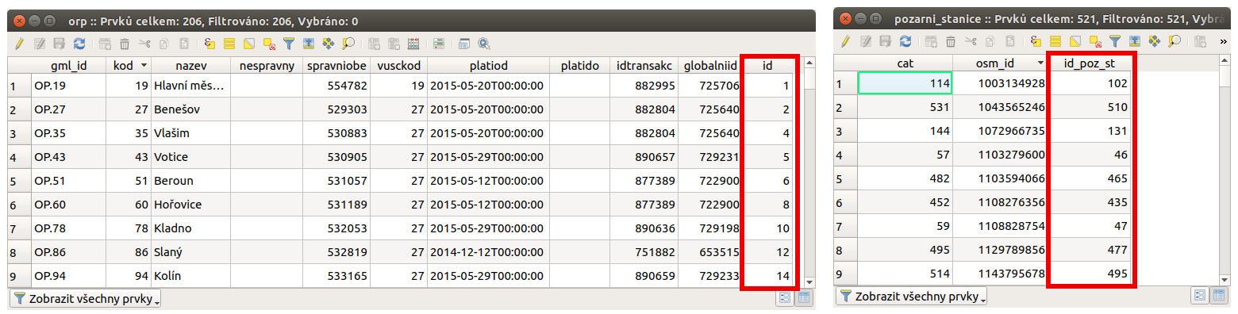Reload the pozarni_stanice table
Viewport: 1238px width, 314px height.
click(x=905, y=41)
